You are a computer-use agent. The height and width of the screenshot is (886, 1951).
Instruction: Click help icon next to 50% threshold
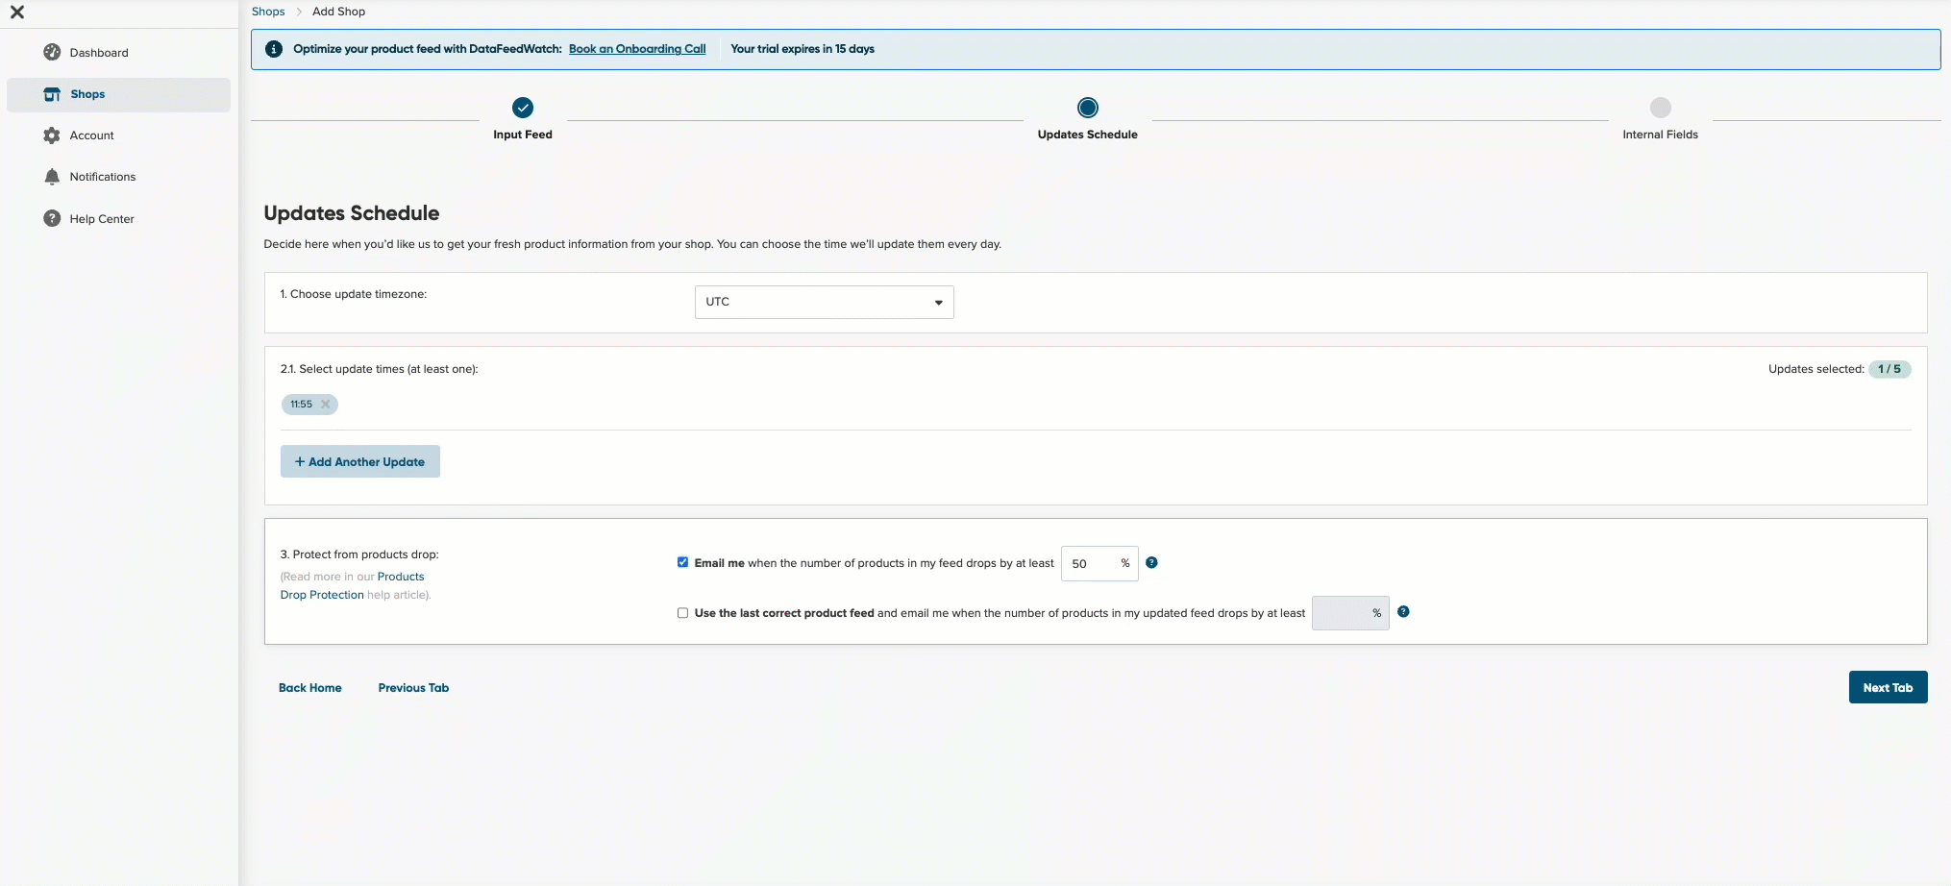(1151, 563)
